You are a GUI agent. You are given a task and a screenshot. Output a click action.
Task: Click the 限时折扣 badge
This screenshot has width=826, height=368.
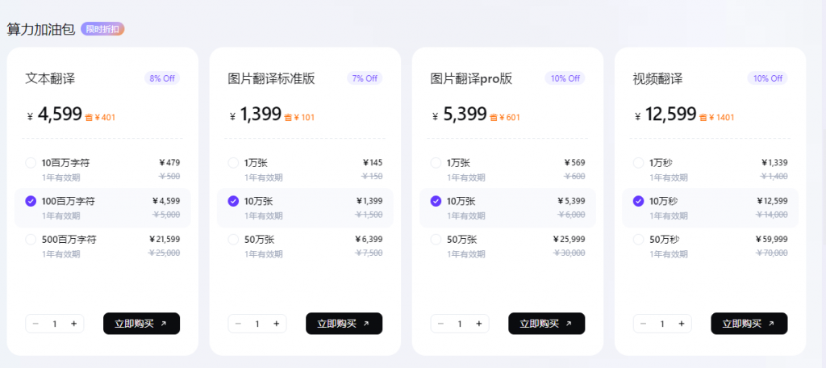pos(102,30)
